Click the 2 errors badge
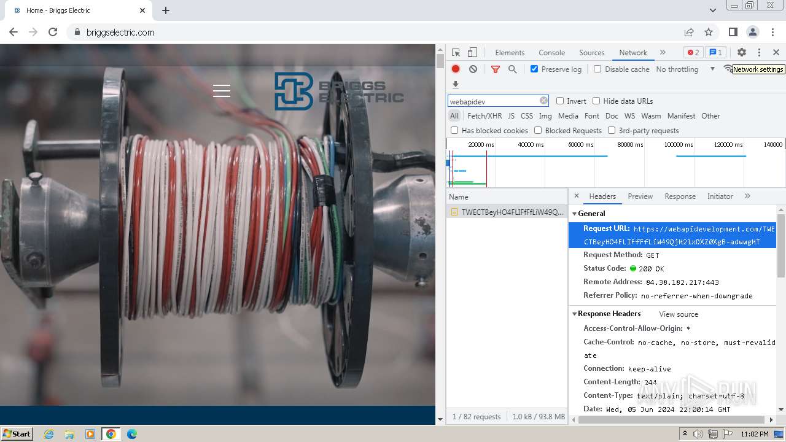 [693, 53]
